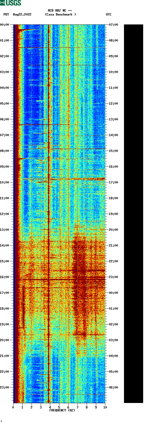The image size is (145, 424).
Task: Click the USGS logo
Action: pyautogui.click(x=11, y=3)
